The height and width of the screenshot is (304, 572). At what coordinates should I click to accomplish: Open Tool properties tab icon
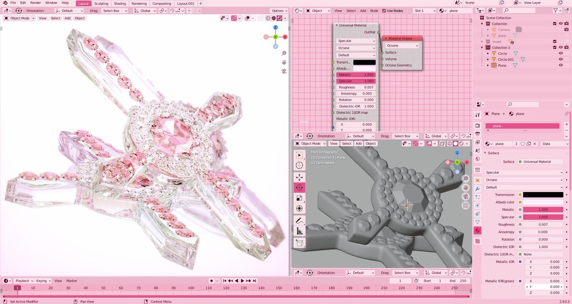point(478,114)
